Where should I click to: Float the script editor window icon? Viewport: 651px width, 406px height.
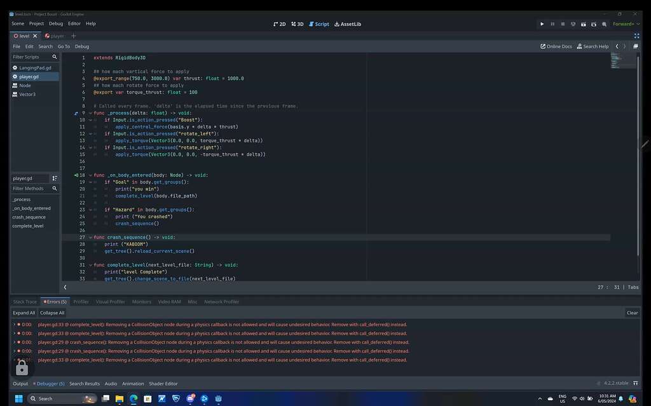pyautogui.click(x=636, y=46)
